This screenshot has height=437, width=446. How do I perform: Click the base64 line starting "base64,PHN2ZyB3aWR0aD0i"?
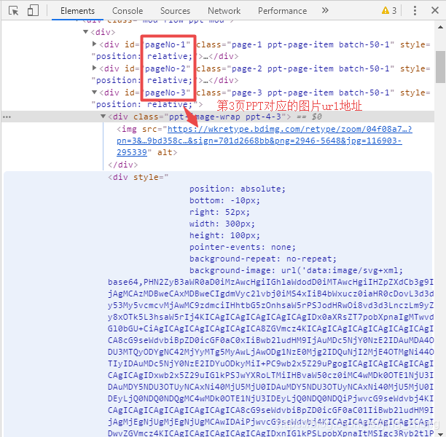click(x=270, y=282)
